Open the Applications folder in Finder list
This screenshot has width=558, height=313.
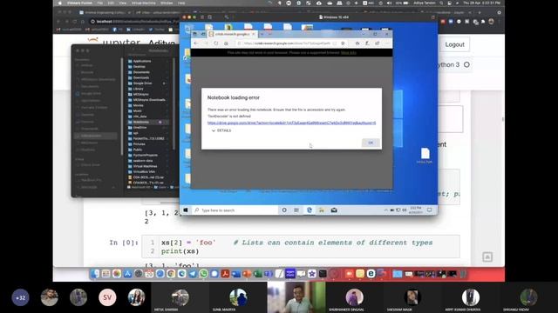click(x=141, y=61)
